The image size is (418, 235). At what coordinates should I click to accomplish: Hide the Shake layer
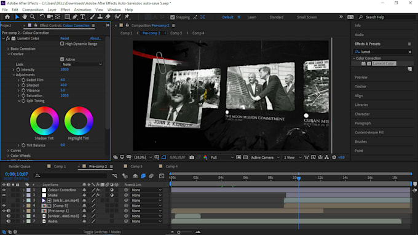(4, 195)
